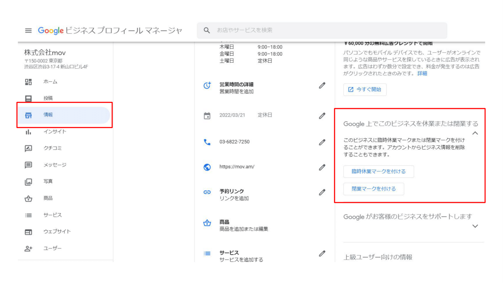Click the ユーザー add-person icon

pos(28,248)
